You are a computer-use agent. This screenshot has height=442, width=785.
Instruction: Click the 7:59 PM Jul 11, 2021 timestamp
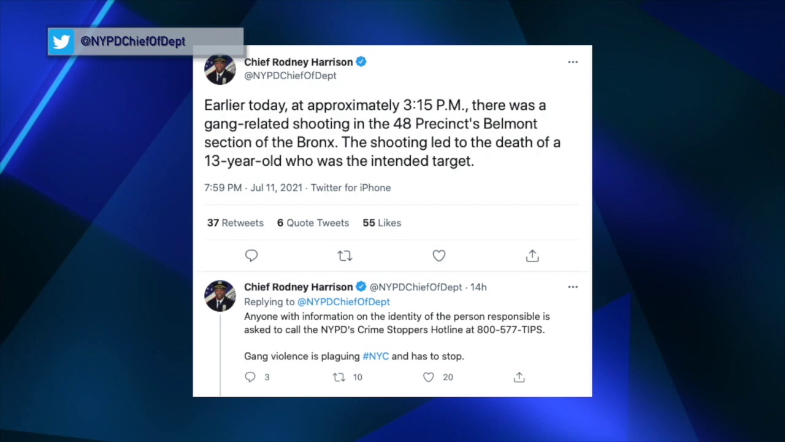coord(253,188)
